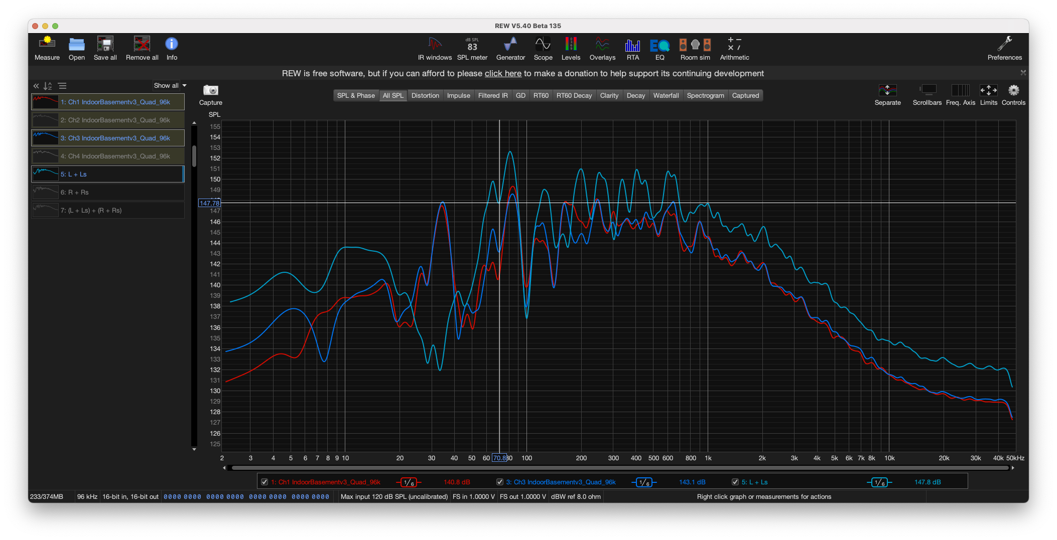Open the Levels meter
This screenshot has width=1057, height=540.
[x=571, y=49]
